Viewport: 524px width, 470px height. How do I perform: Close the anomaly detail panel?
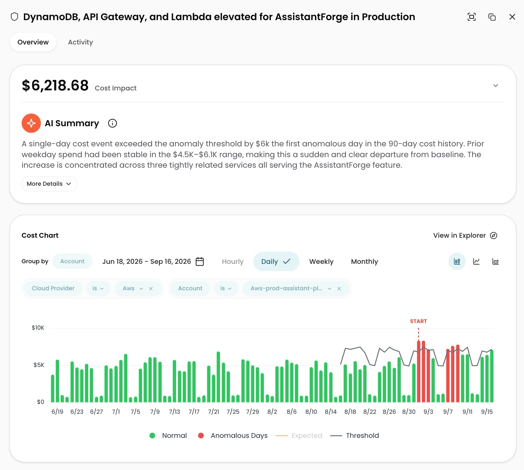(x=512, y=17)
